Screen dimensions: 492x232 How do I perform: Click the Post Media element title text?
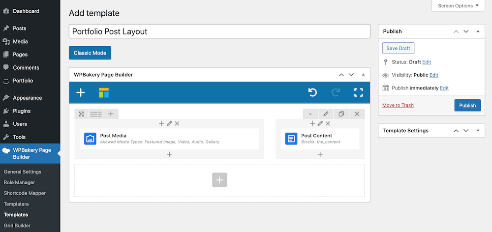coord(113,136)
